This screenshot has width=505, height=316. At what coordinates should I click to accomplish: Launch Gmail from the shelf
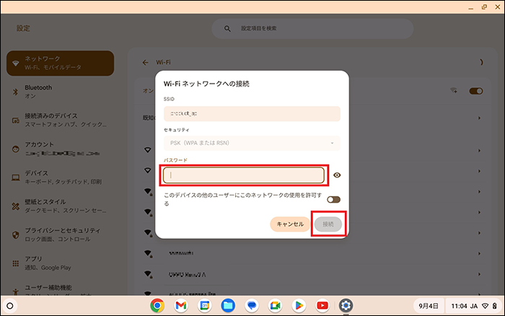point(180,305)
